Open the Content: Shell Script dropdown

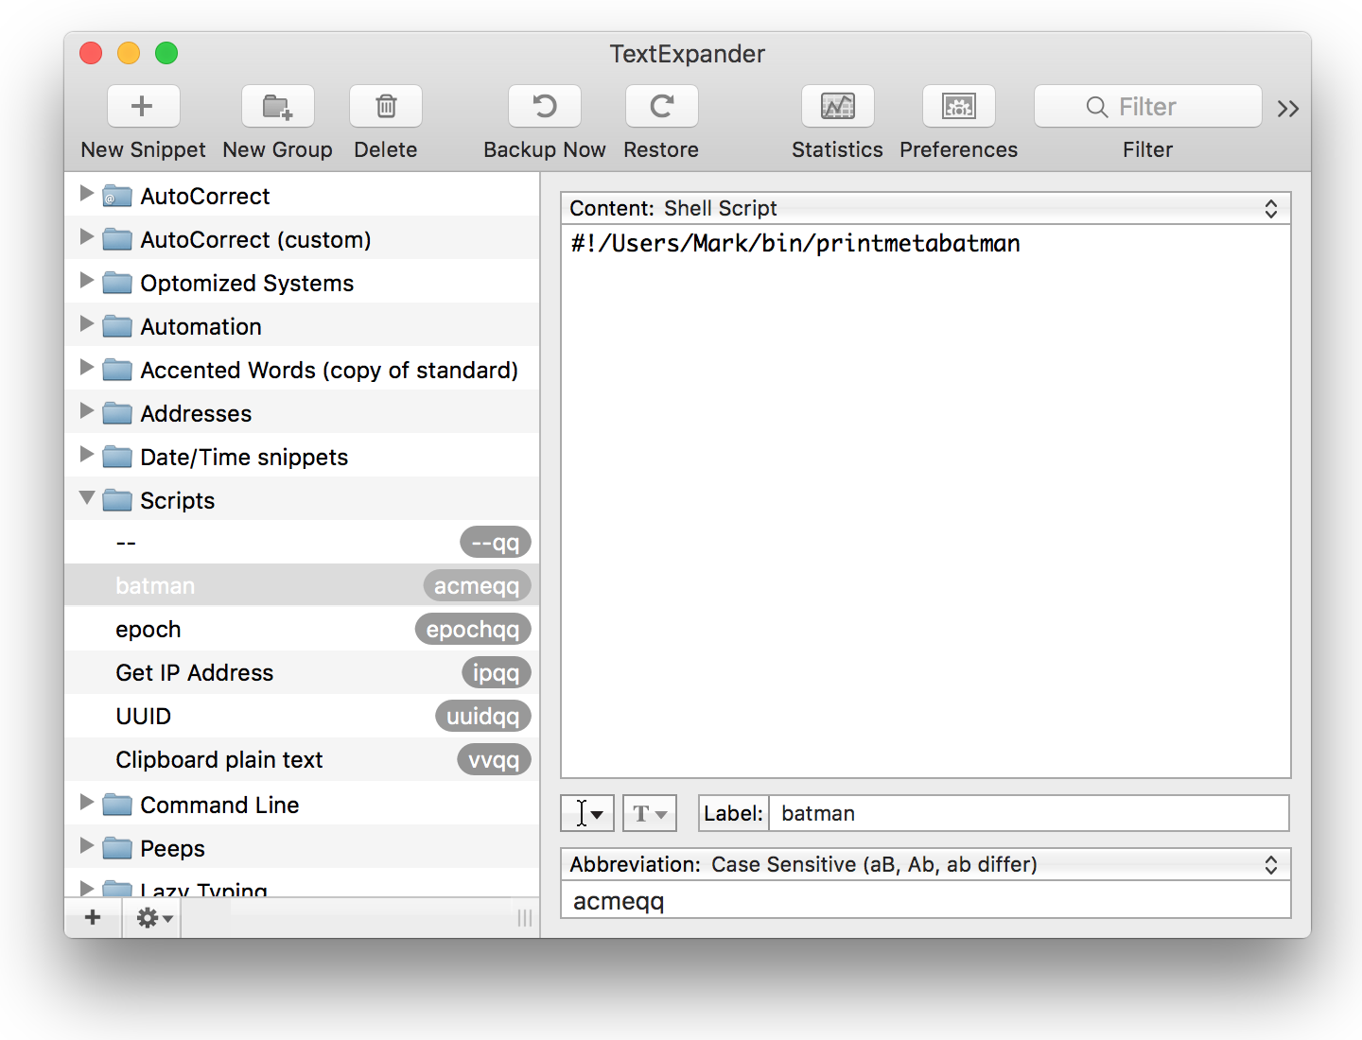pyautogui.click(x=925, y=208)
